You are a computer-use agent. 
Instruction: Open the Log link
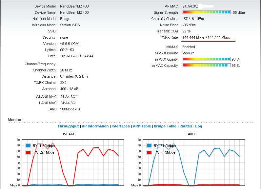point(199,126)
